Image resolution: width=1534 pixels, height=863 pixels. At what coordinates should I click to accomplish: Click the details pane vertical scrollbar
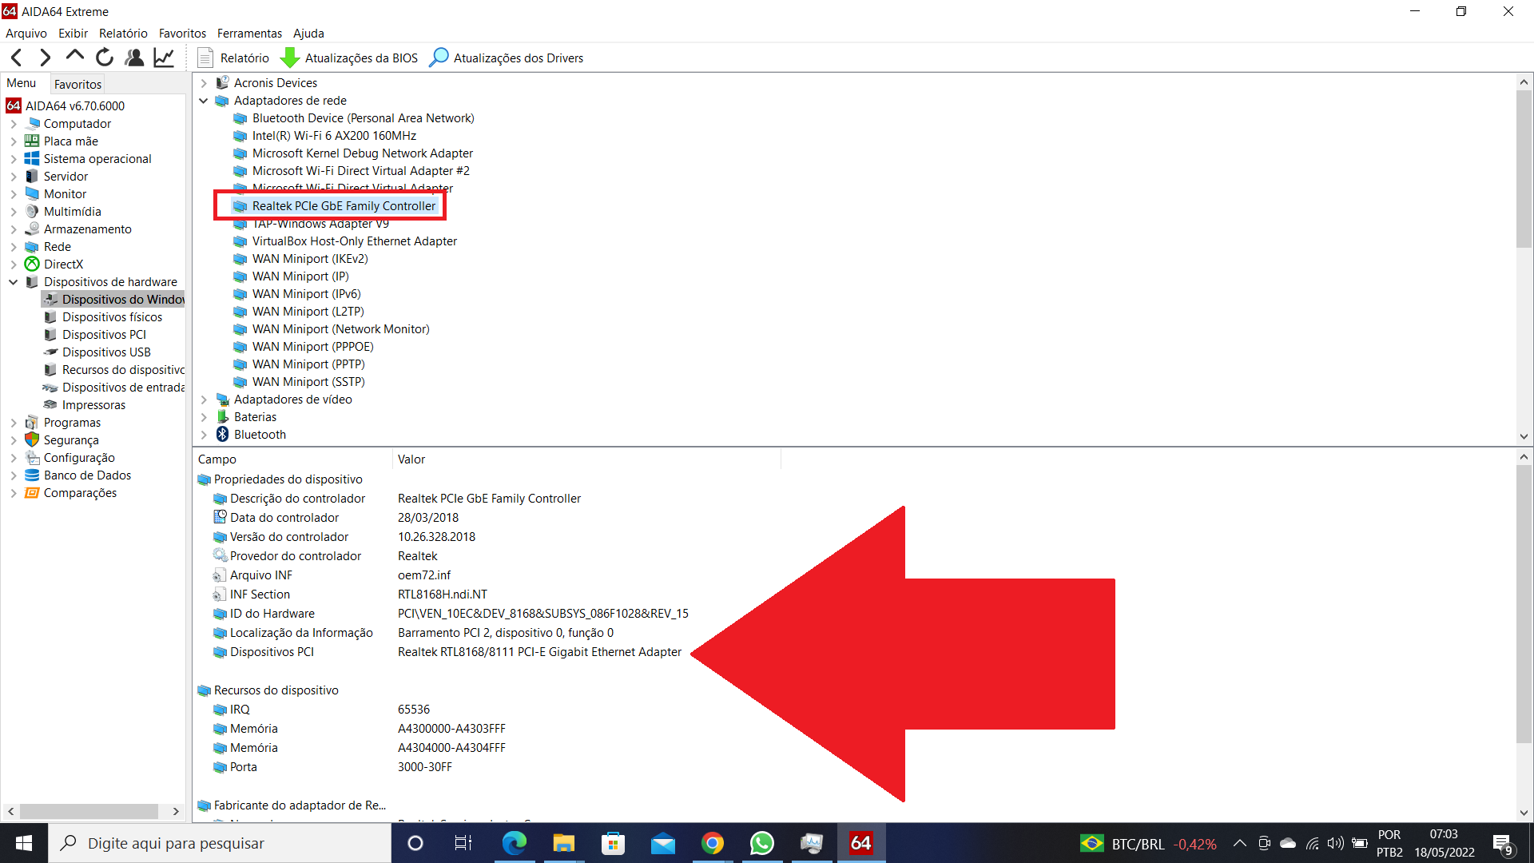[x=1524, y=604]
